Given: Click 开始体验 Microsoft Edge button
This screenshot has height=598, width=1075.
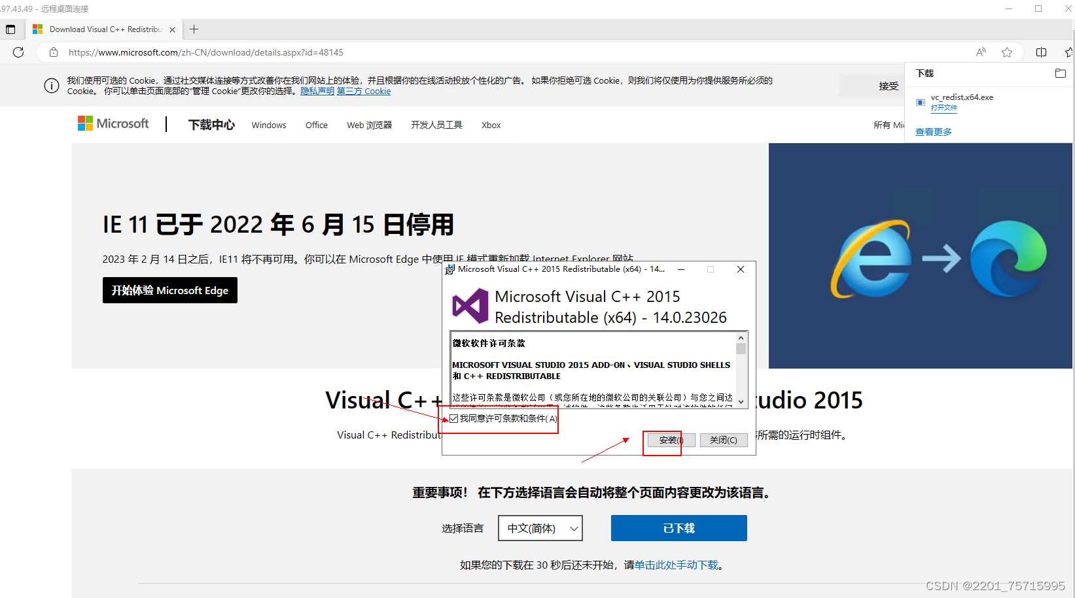Looking at the screenshot, I should click(x=169, y=290).
